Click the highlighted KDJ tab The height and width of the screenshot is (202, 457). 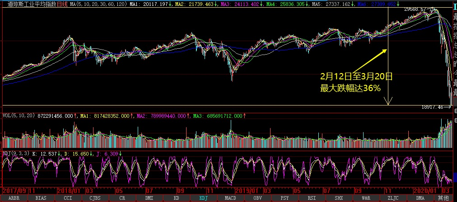coord(203,198)
